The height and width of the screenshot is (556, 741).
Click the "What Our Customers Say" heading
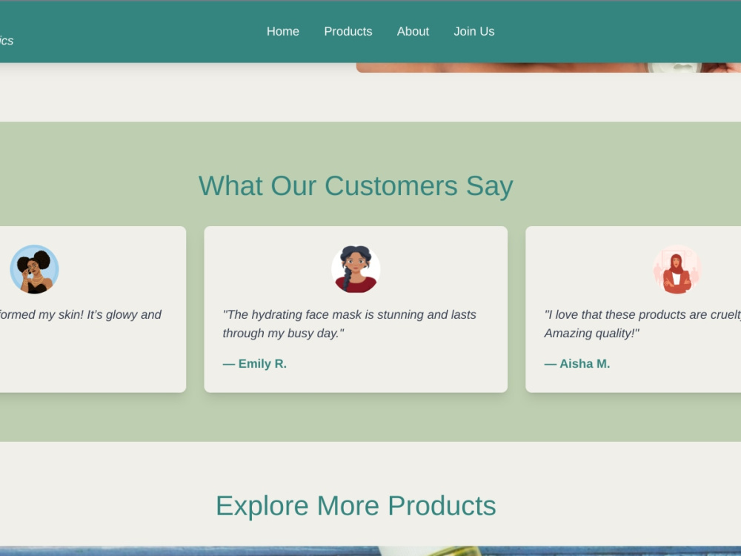[x=356, y=185]
